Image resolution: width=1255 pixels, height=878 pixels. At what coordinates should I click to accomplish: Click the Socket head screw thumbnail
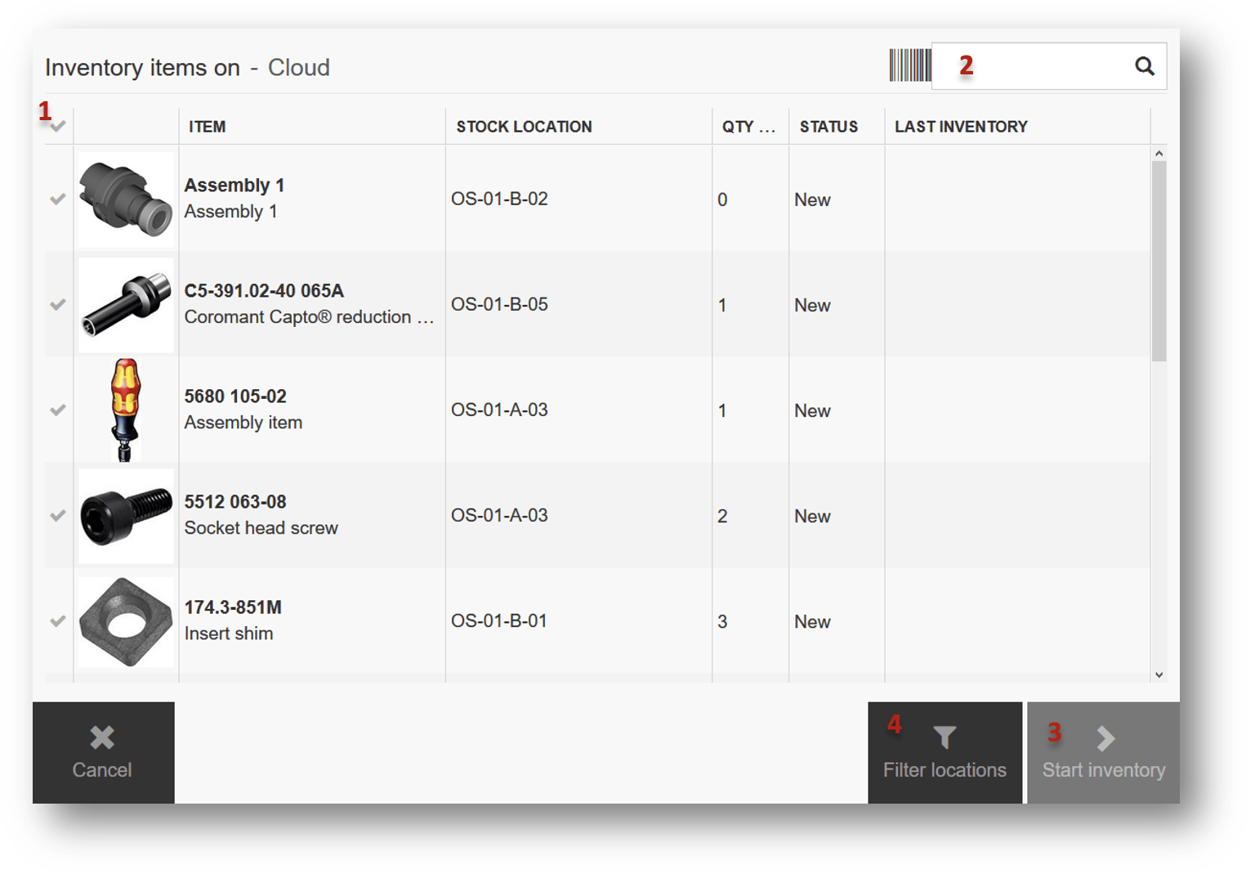pos(126,516)
